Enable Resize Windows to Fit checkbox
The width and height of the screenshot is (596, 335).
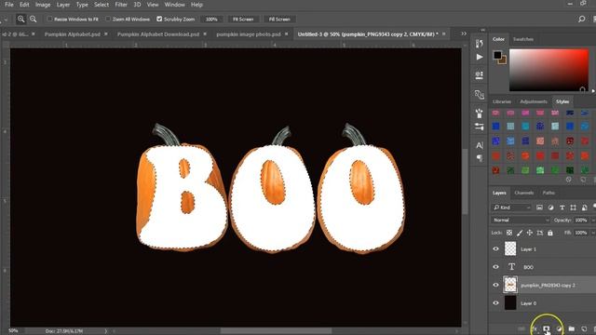pyautogui.click(x=49, y=19)
